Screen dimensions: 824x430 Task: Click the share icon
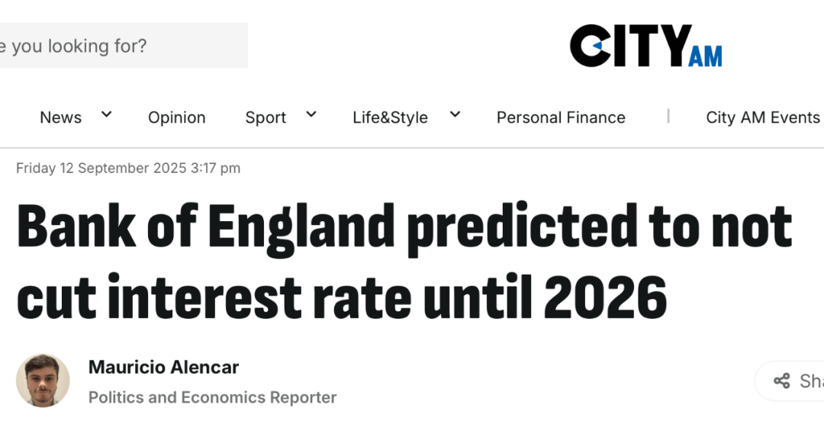[x=781, y=381]
